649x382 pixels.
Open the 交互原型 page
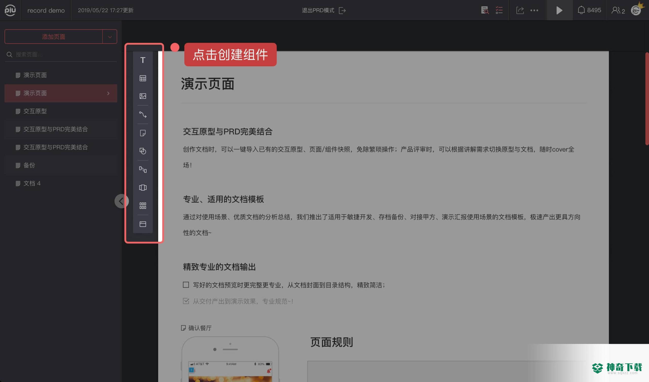[x=61, y=111]
